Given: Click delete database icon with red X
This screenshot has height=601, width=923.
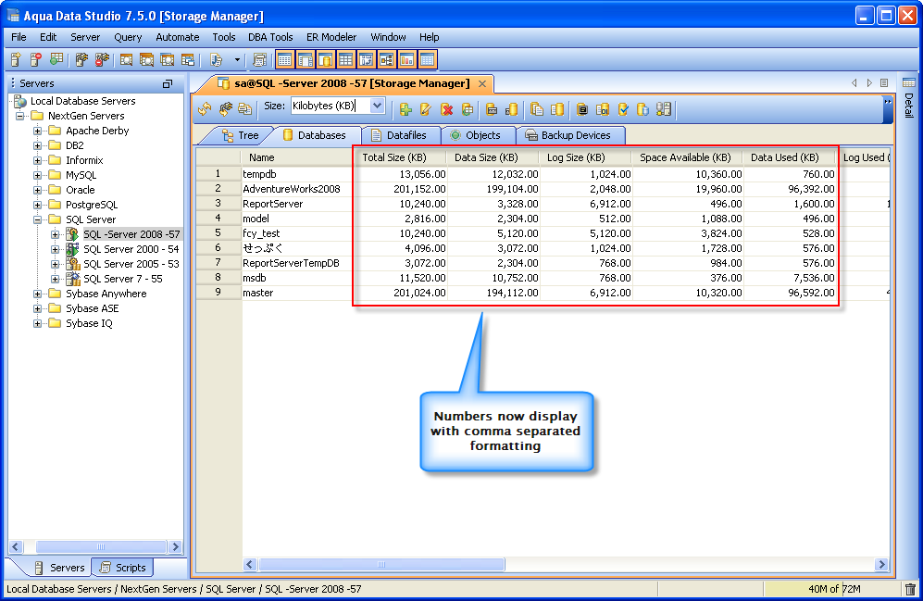Looking at the screenshot, I should (x=447, y=109).
